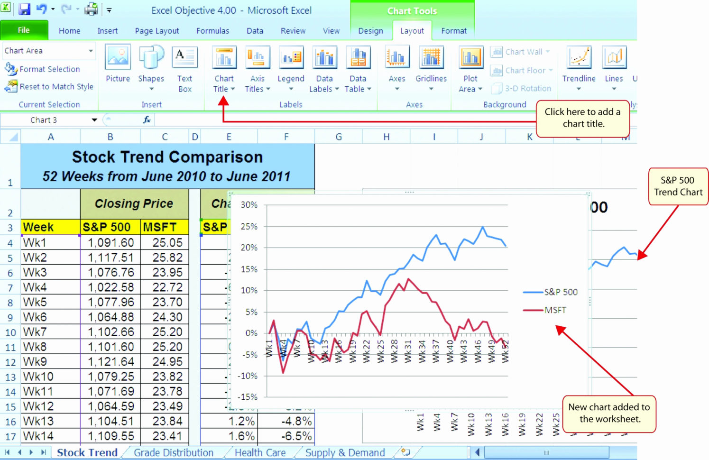Click Reset to Match Style
The height and width of the screenshot is (460, 709).
49,87
